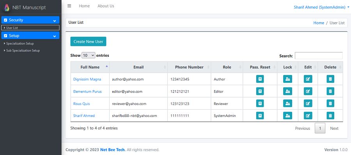The height and width of the screenshot is (155, 351).
Task: Reset password for Dignissim Magna
Action: coord(260,79)
